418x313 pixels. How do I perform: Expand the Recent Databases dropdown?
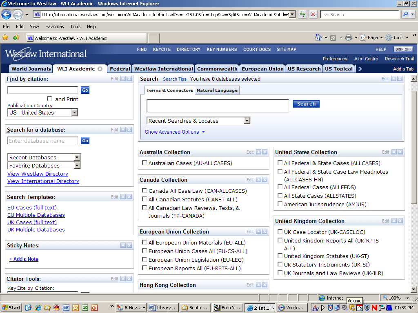click(77, 157)
